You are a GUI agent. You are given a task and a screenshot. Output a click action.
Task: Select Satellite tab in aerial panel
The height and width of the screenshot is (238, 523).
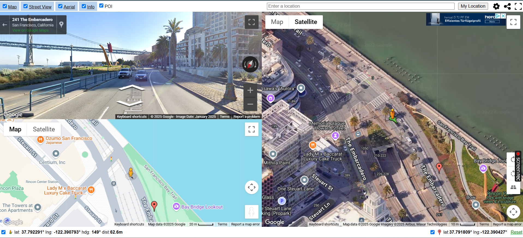(306, 22)
